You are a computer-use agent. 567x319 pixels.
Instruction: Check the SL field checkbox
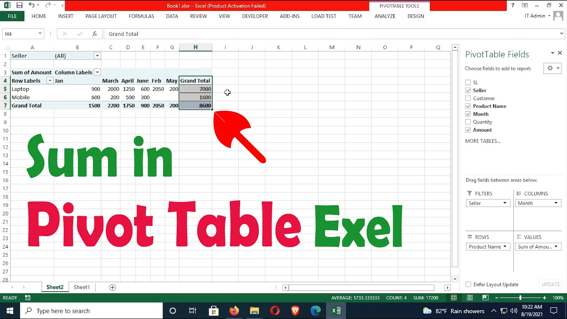(468, 82)
